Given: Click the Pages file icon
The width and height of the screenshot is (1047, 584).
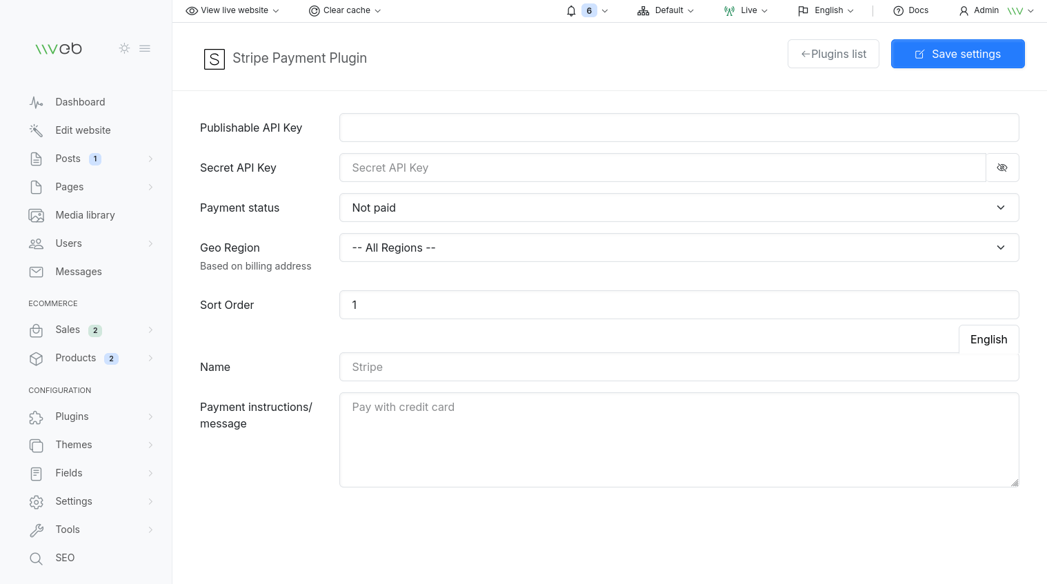Looking at the screenshot, I should click(37, 187).
